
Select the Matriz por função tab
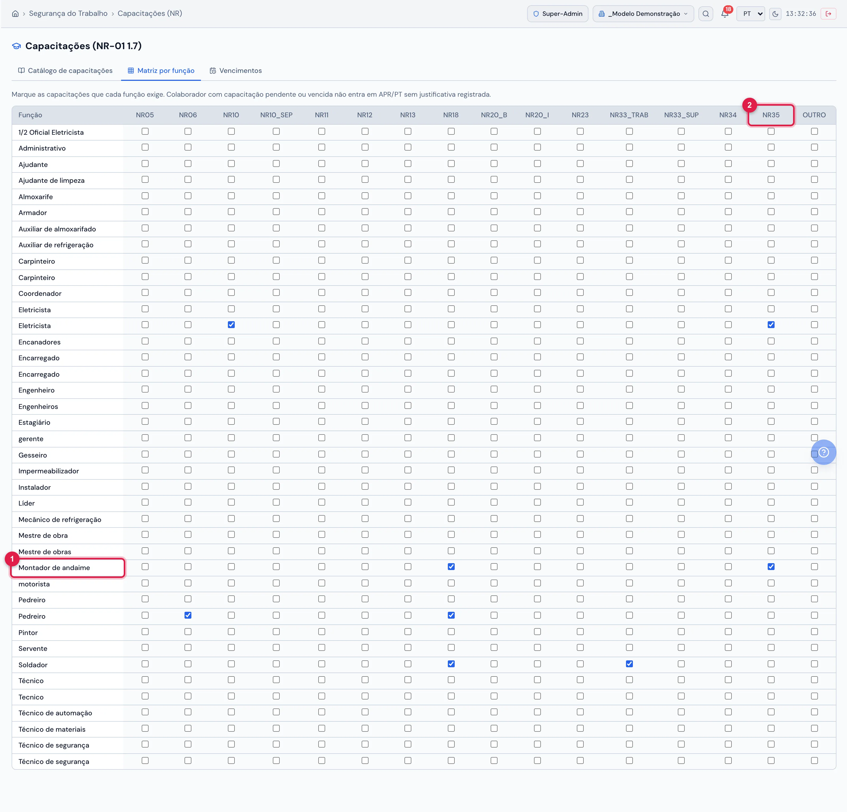tap(161, 71)
